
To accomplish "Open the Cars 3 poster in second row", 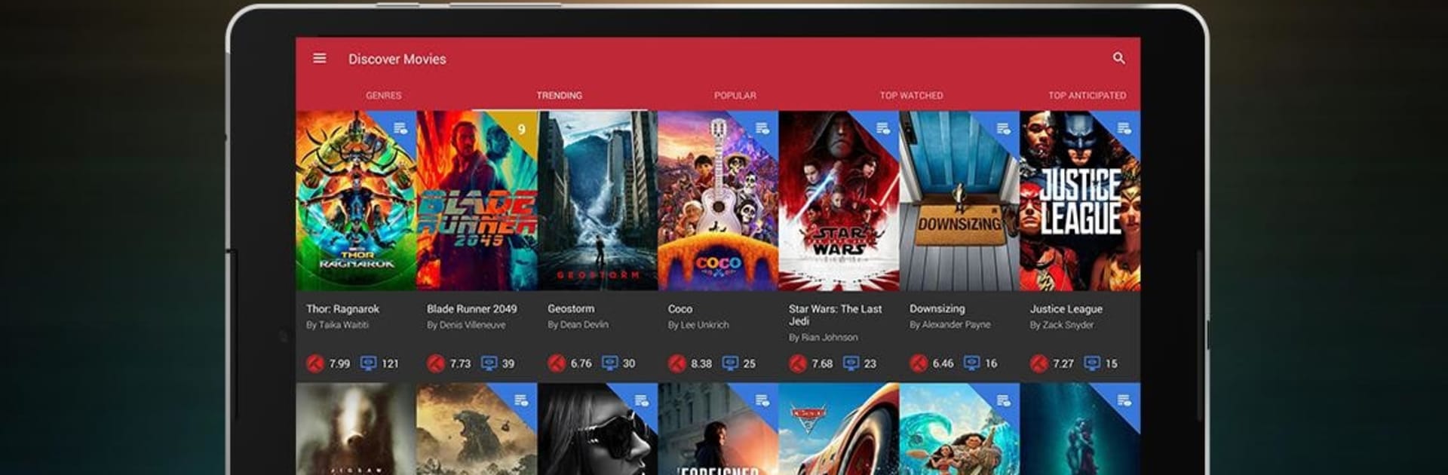I will (x=839, y=429).
